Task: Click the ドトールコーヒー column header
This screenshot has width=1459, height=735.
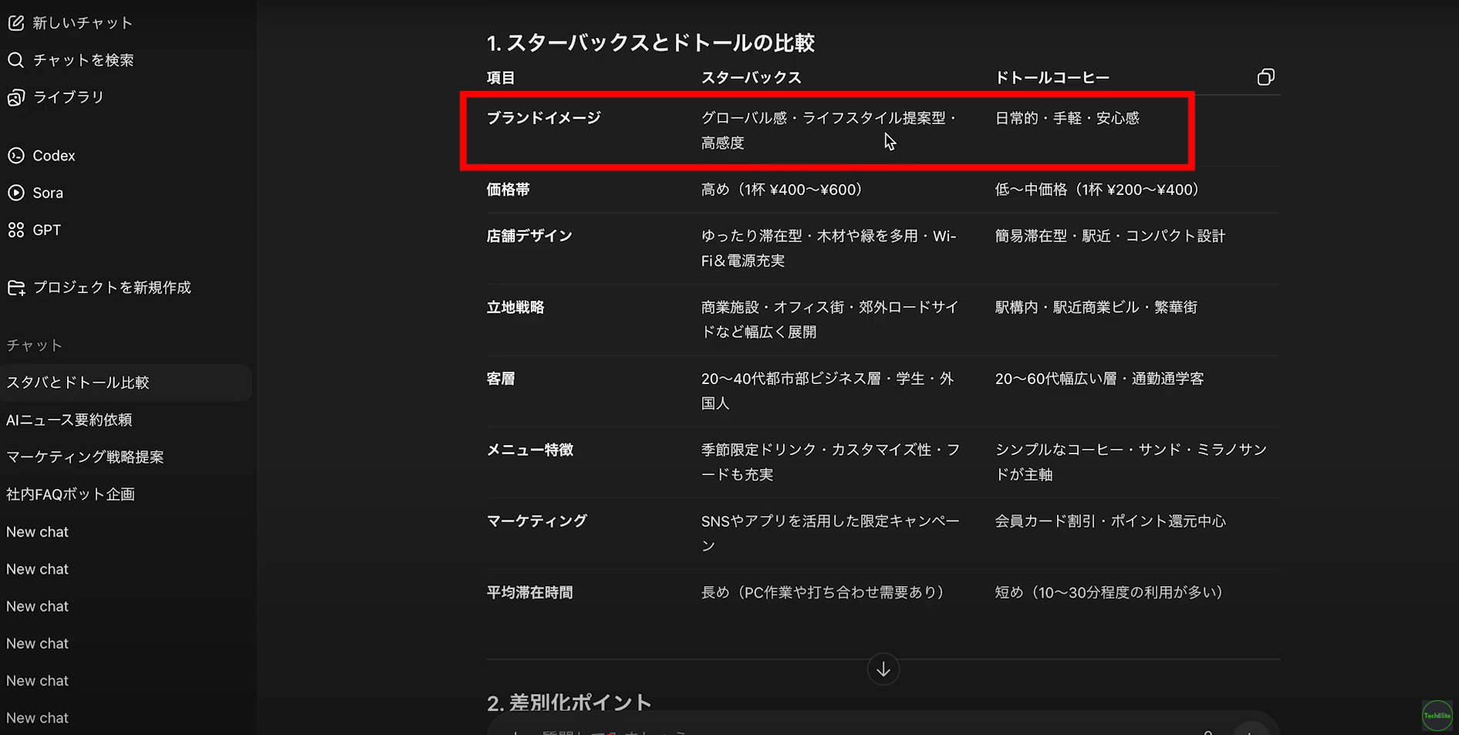Action: pyautogui.click(x=1052, y=78)
